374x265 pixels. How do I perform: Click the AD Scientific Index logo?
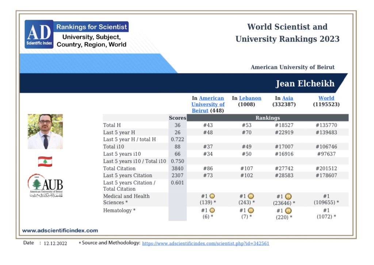coord(39,34)
